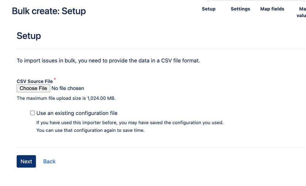Follow the Back link

point(49,161)
